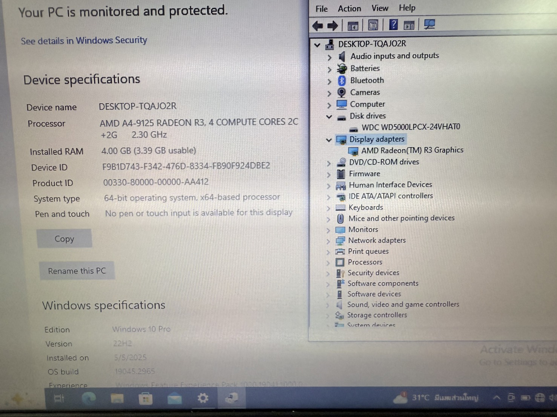Open the Help icon in Device Manager toolbar
Screen dimensions: 557x417
pos(393,24)
